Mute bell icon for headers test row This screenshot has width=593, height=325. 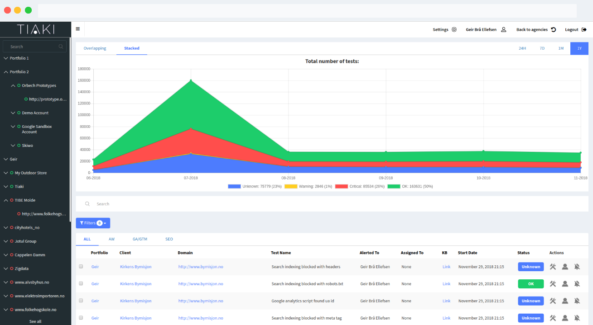[577, 267]
